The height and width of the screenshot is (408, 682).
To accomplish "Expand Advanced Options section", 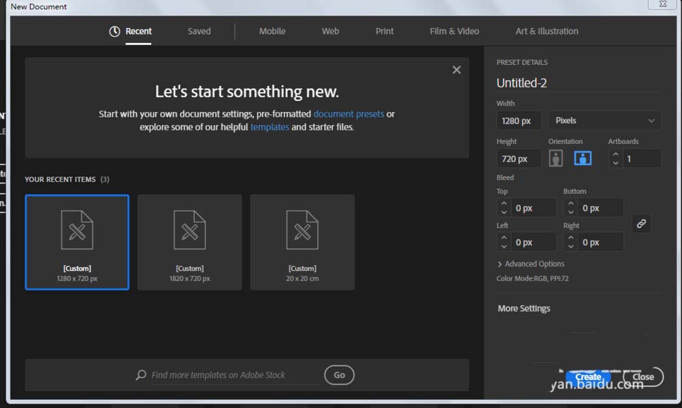I will pyautogui.click(x=531, y=264).
